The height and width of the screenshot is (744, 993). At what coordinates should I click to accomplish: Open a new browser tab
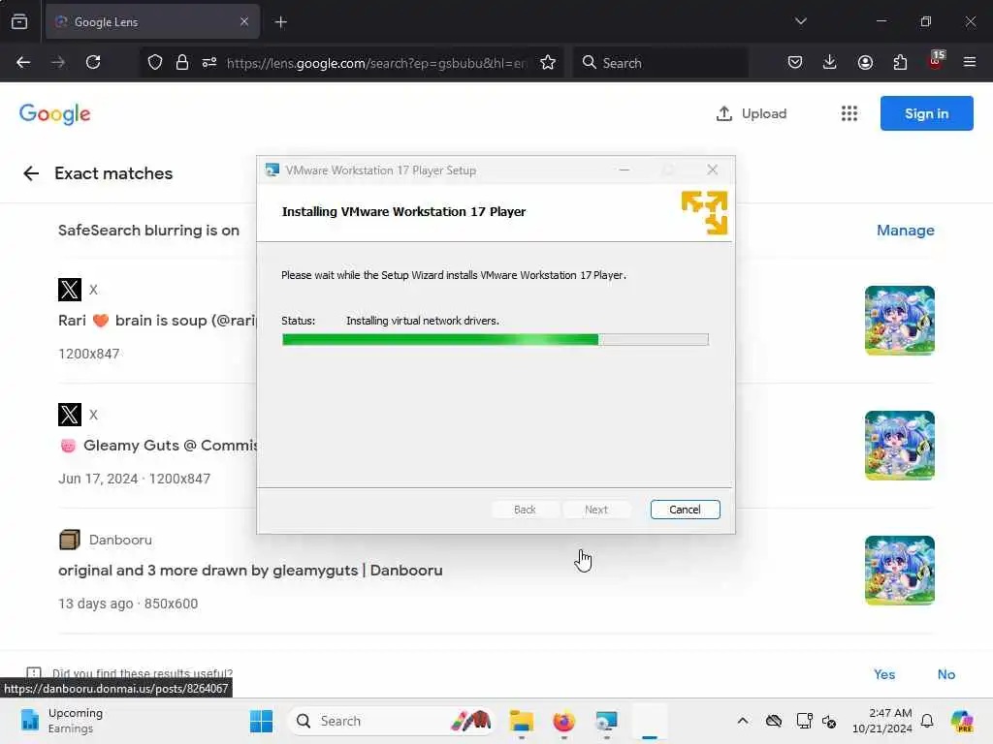click(x=280, y=22)
